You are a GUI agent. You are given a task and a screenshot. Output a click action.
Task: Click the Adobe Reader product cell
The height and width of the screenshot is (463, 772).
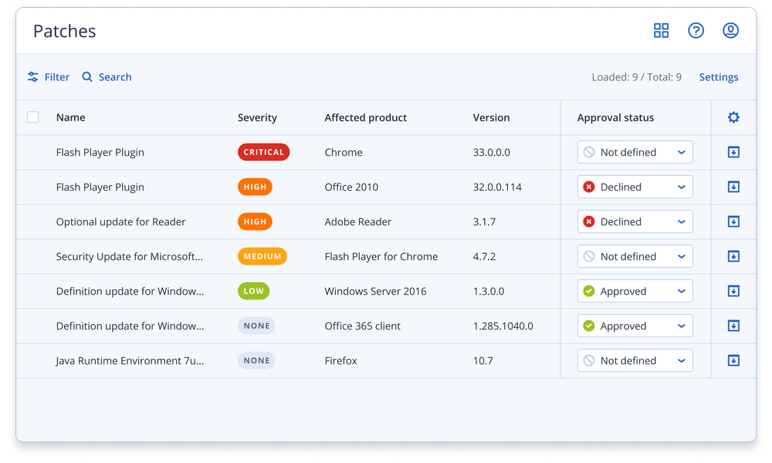pyautogui.click(x=358, y=221)
